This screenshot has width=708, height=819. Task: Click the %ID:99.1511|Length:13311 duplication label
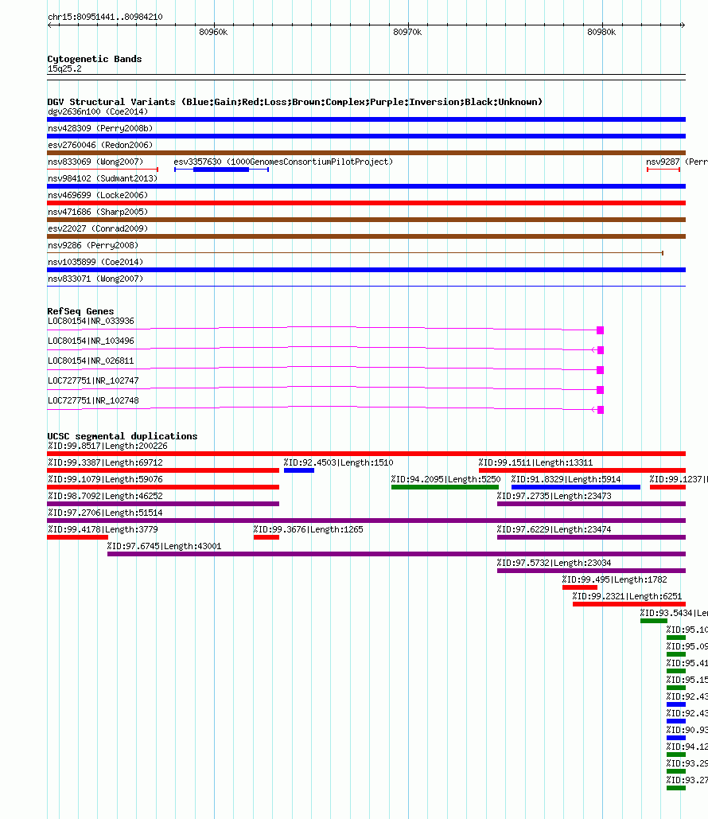pos(535,462)
